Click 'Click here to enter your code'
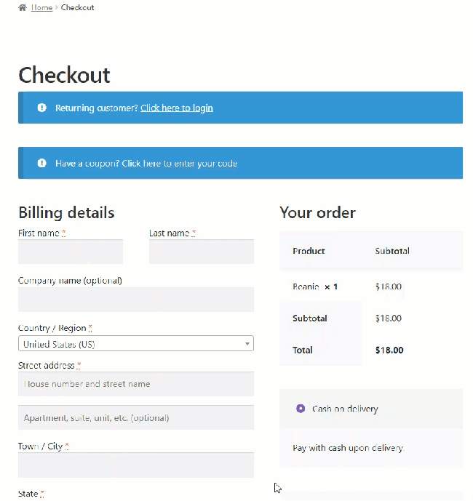Image resolution: width=473 pixels, height=501 pixels. (180, 164)
